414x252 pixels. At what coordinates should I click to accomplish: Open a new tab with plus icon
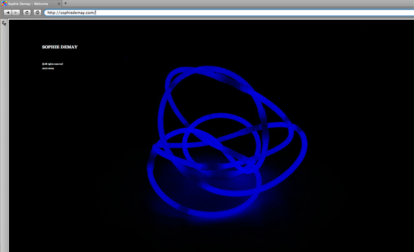point(66,3)
